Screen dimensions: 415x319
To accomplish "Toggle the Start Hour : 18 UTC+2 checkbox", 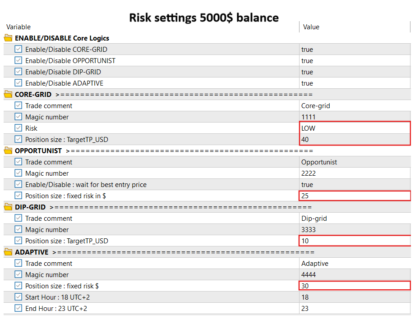I will (x=18, y=297).
